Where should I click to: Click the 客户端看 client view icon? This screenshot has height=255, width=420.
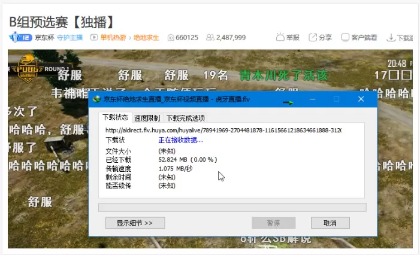coord(345,38)
